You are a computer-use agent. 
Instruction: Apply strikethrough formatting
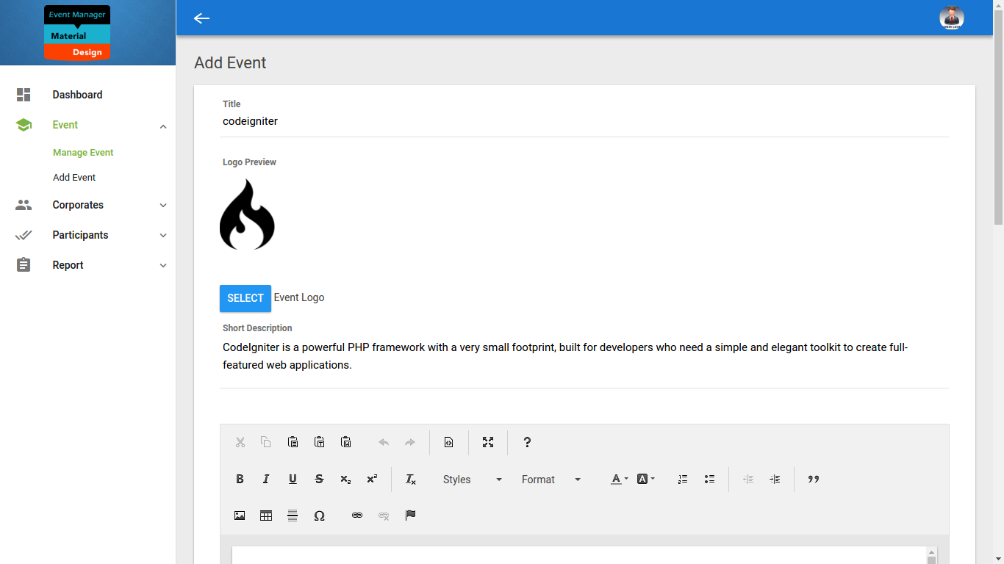tap(319, 479)
